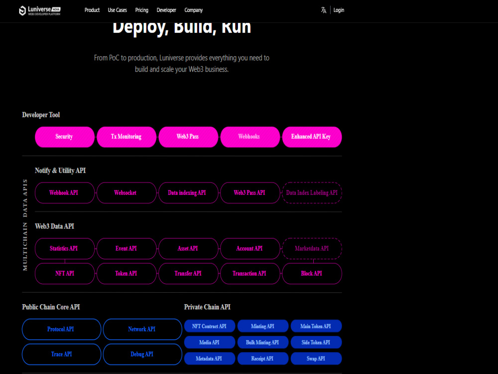Click the Web3 Data API heading
Viewport: 498px width, 374px height.
[55, 226]
